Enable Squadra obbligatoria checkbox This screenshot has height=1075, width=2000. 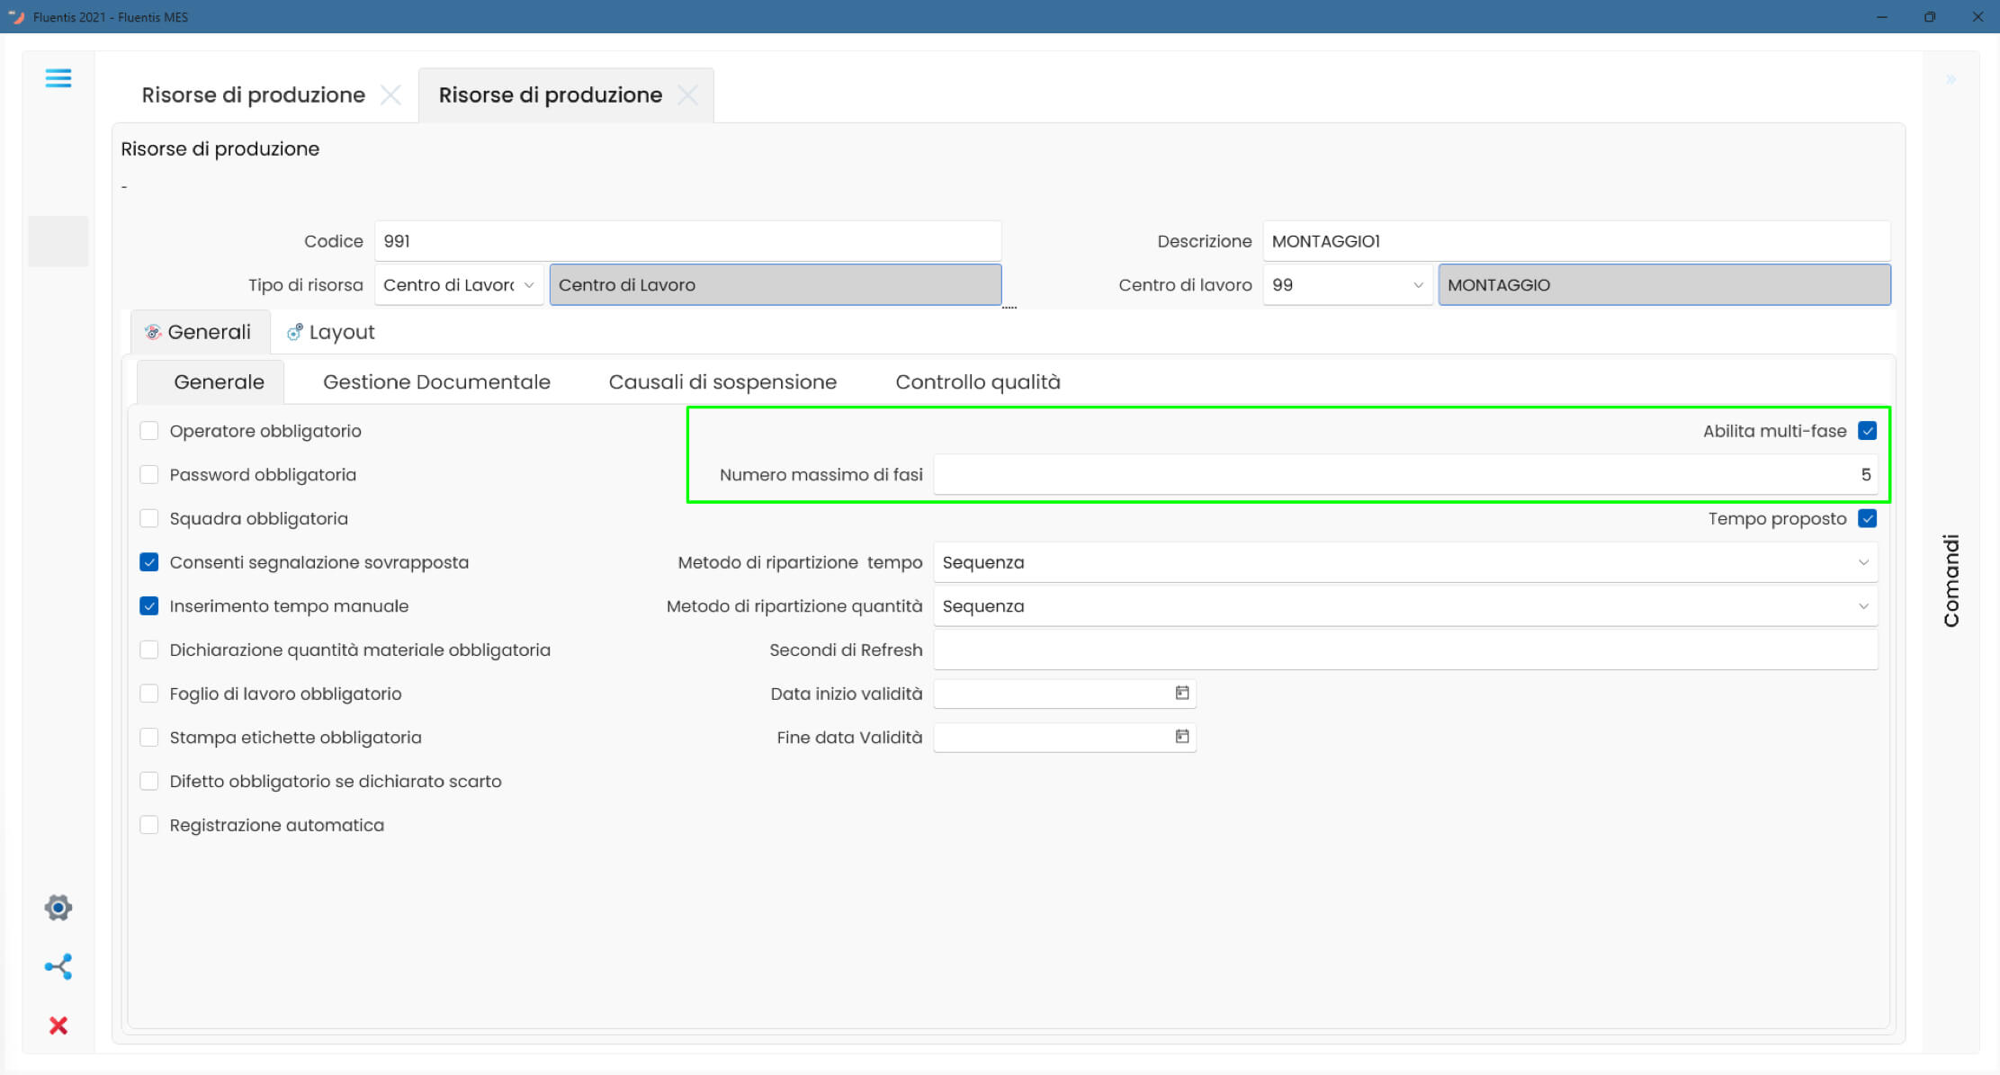pos(149,518)
